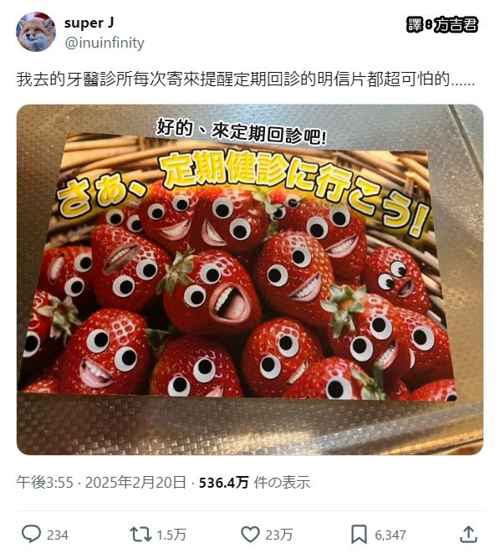Click the 午後3:55 · 2025年2月20日 timestamp
Image resolution: width=500 pixels, height=558 pixels.
coord(101,483)
